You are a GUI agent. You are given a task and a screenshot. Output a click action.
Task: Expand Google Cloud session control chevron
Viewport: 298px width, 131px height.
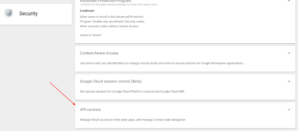(289, 81)
